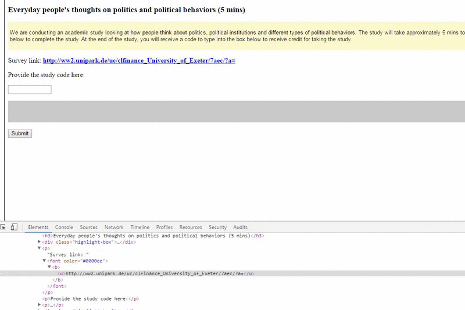Image resolution: width=465 pixels, height=310 pixels.
Task: Select the div class="highlight-box" line
Action: point(89,242)
